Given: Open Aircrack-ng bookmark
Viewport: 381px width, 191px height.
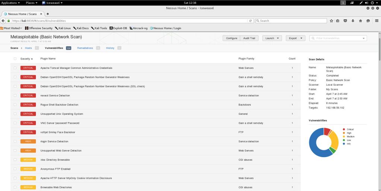Looking at the screenshot, I should (x=139, y=28).
